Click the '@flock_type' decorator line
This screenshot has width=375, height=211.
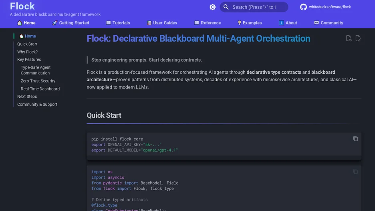pos(104,205)
